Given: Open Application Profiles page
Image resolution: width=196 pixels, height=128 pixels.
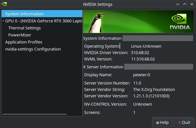Looking at the screenshot, I should coord(24,42).
